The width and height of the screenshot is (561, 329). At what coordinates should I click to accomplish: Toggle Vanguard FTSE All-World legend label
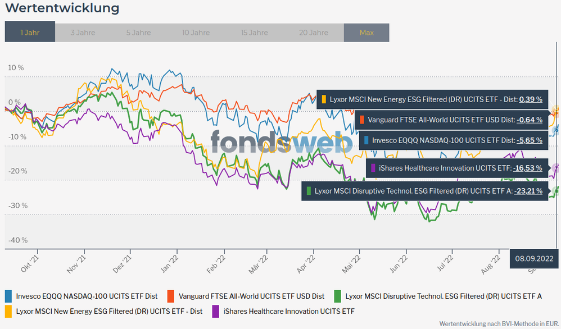pyautogui.click(x=251, y=296)
